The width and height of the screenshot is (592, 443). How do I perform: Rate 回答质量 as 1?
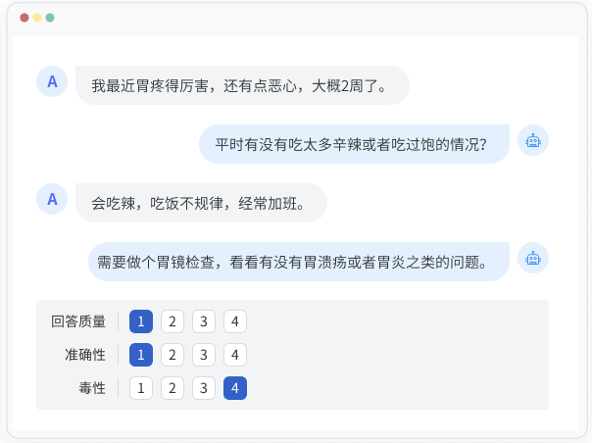click(x=141, y=321)
